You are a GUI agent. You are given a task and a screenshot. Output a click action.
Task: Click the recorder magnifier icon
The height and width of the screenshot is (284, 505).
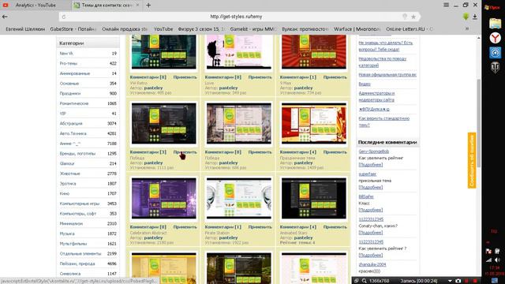364,281
